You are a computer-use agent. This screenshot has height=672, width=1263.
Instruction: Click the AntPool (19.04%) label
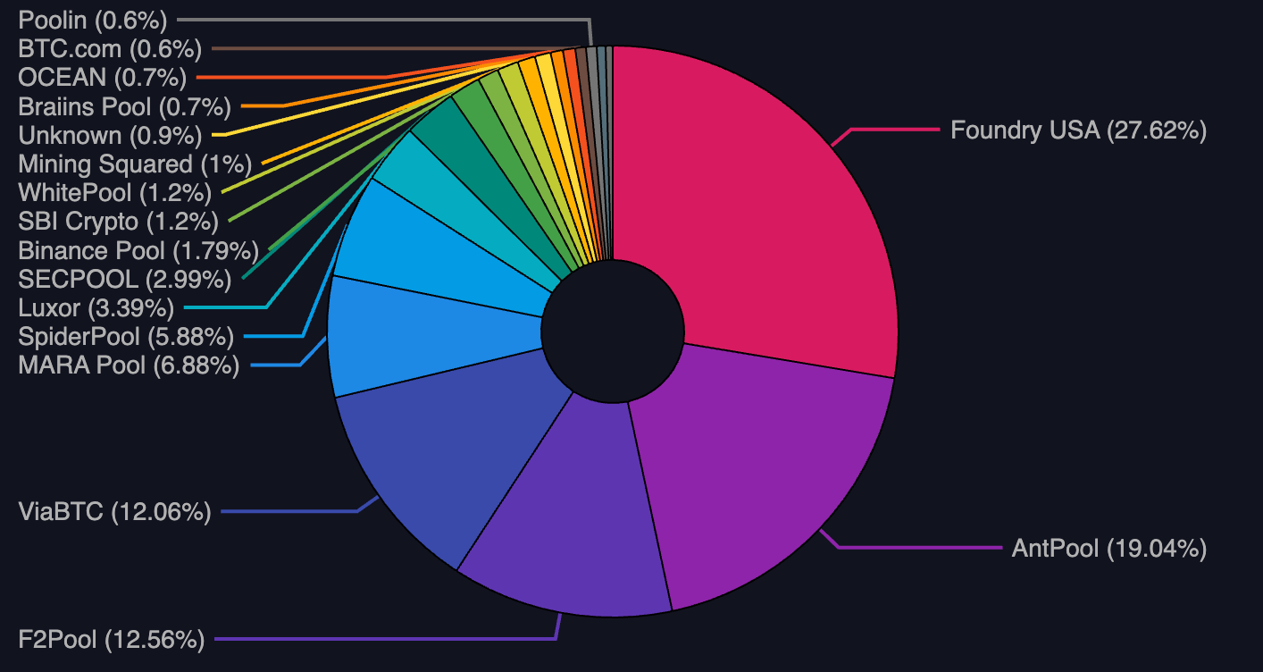[1108, 548]
